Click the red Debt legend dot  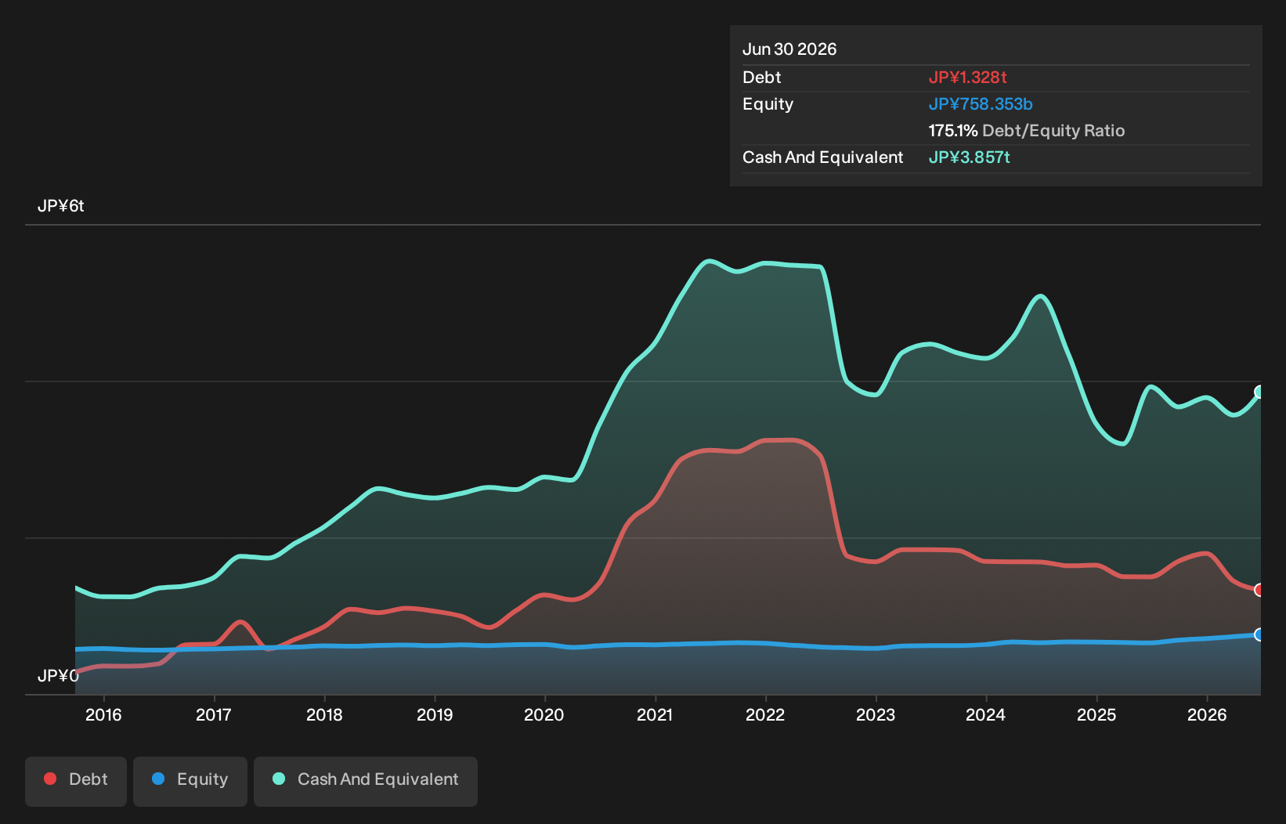point(50,779)
